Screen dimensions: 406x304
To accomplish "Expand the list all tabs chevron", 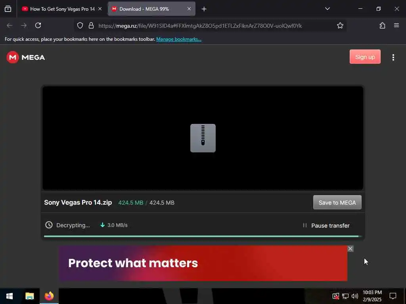I will click(327, 9).
